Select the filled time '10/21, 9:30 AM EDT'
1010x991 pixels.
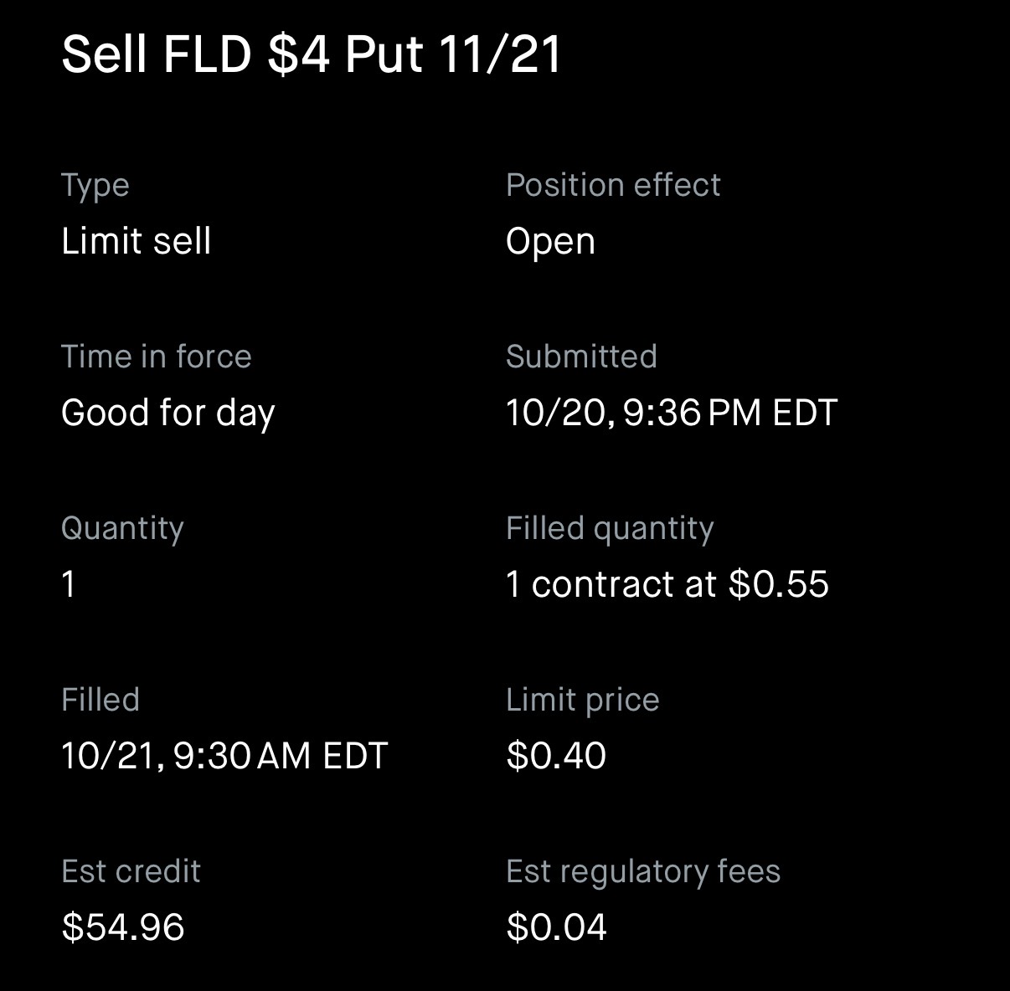224,756
